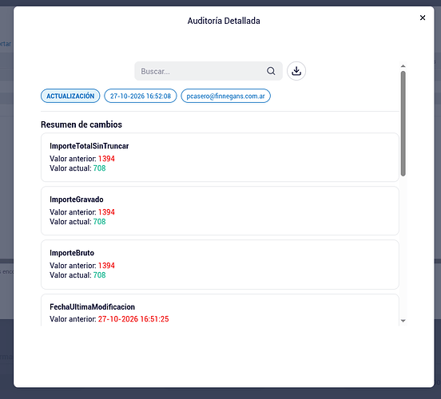The width and height of the screenshot is (441, 399).
Task: Click the Auditoría Detallada title
Action: (224, 21)
